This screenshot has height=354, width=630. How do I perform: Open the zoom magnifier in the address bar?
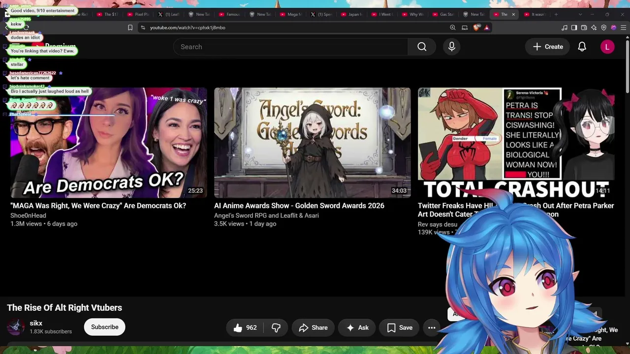point(453,28)
